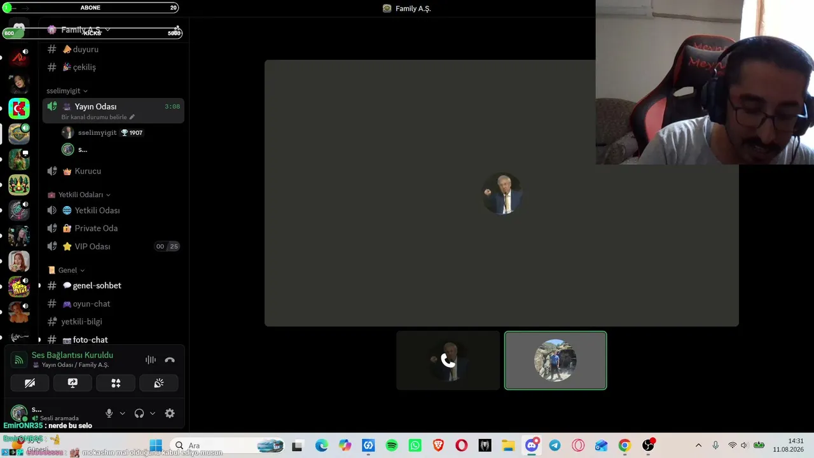Image resolution: width=814 pixels, height=458 pixels.
Task: Open WhatsApp from the taskbar
Action: pyautogui.click(x=415, y=446)
